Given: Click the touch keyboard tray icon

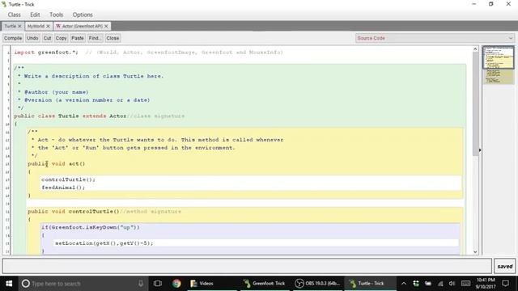Looking at the screenshot, I should 466,284.
